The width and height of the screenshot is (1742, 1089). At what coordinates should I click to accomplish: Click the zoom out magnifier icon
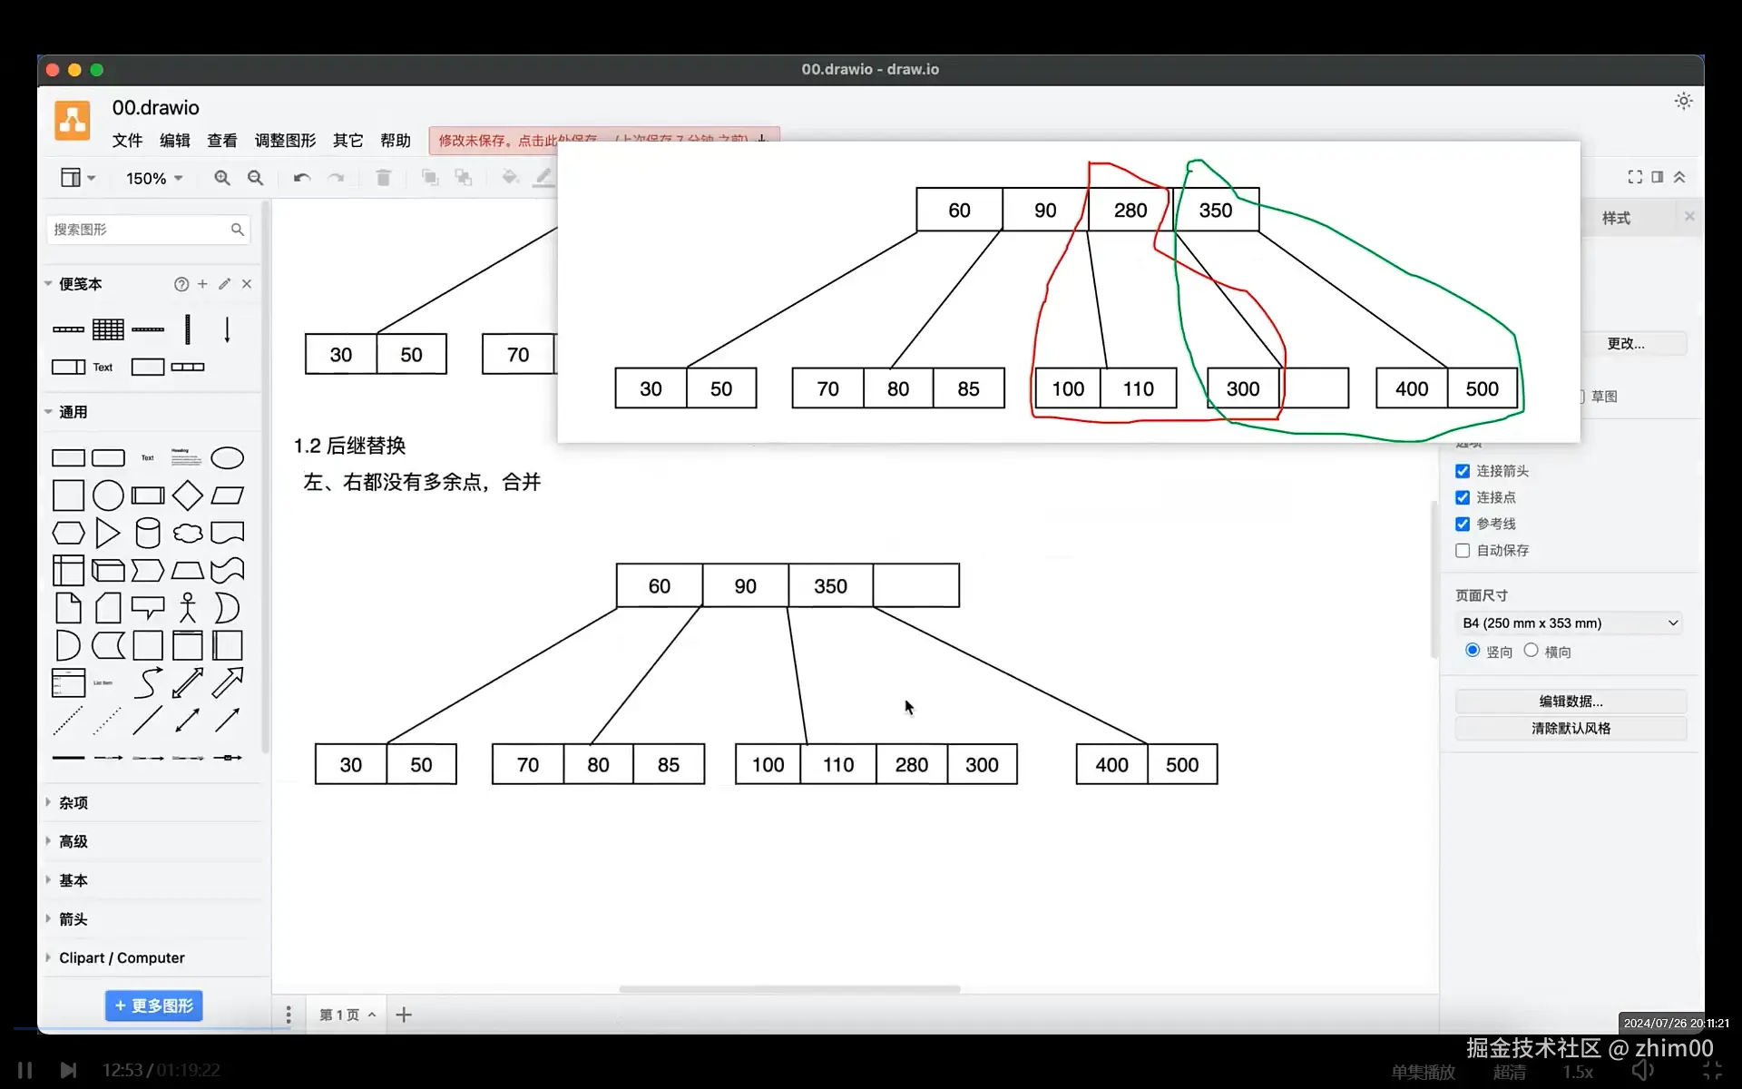pyautogui.click(x=256, y=178)
